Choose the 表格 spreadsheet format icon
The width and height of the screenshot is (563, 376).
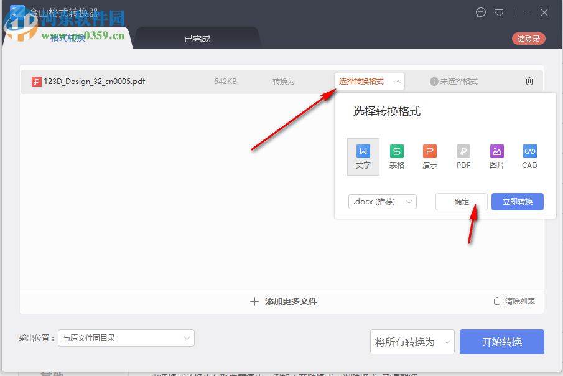(397, 157)
